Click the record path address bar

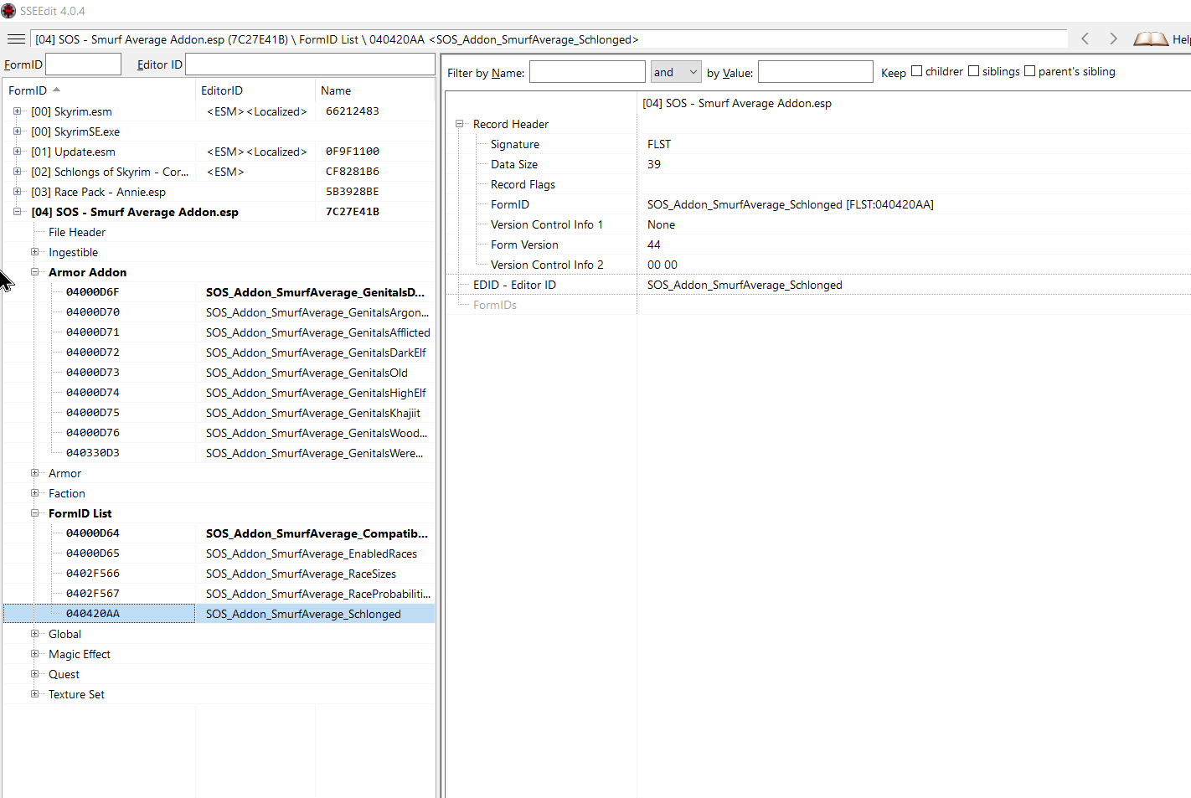pyautogui.click(x=549, y=39)
